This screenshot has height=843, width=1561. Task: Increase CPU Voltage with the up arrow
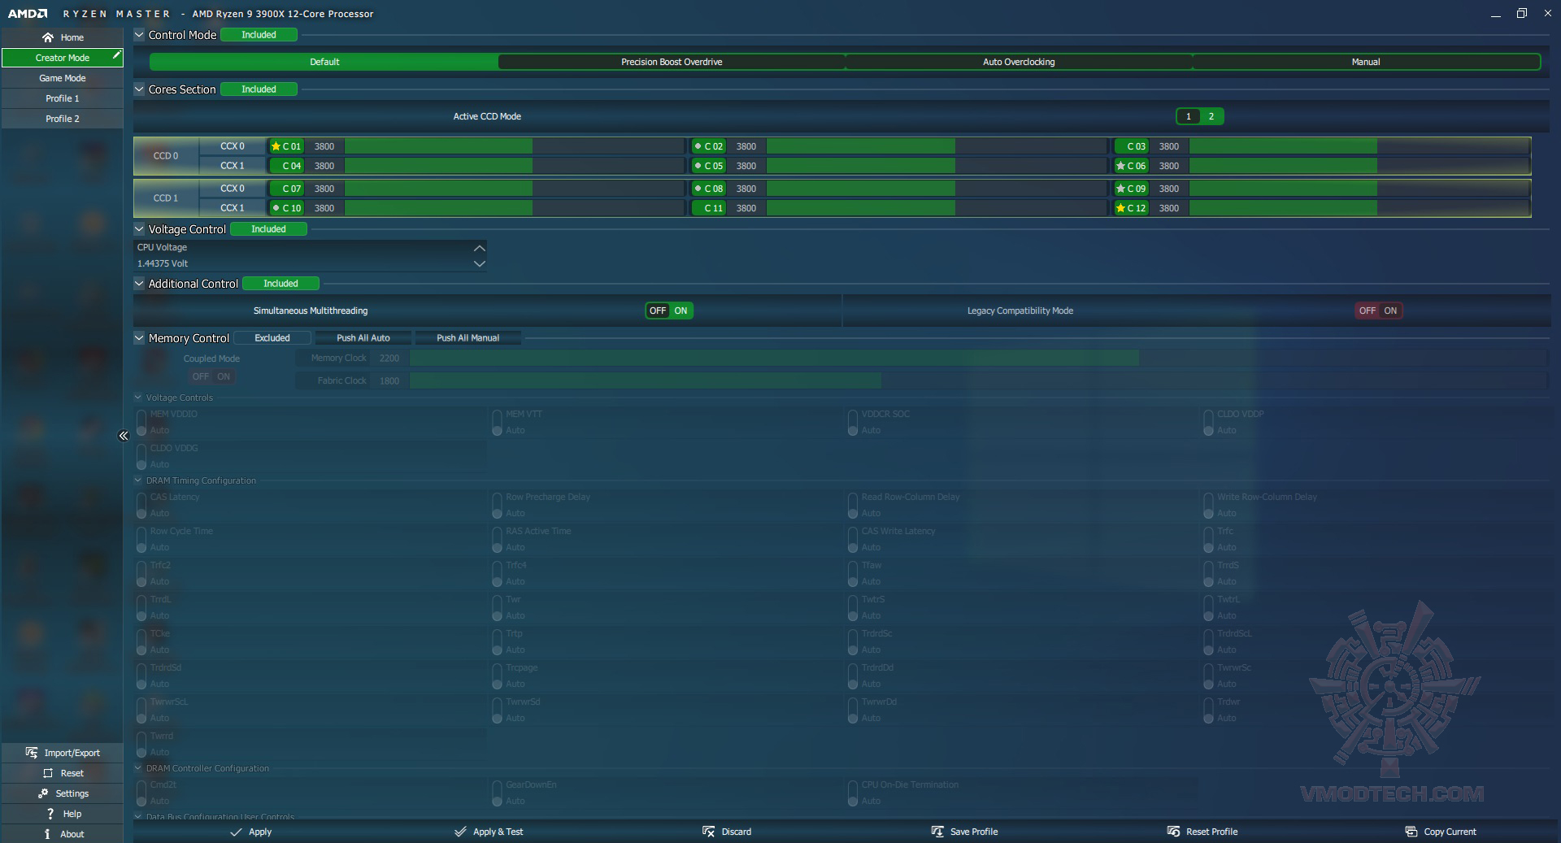point(480,248)
